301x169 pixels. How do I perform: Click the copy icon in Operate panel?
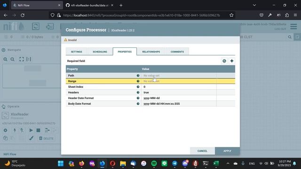click(x=5, y=138)
